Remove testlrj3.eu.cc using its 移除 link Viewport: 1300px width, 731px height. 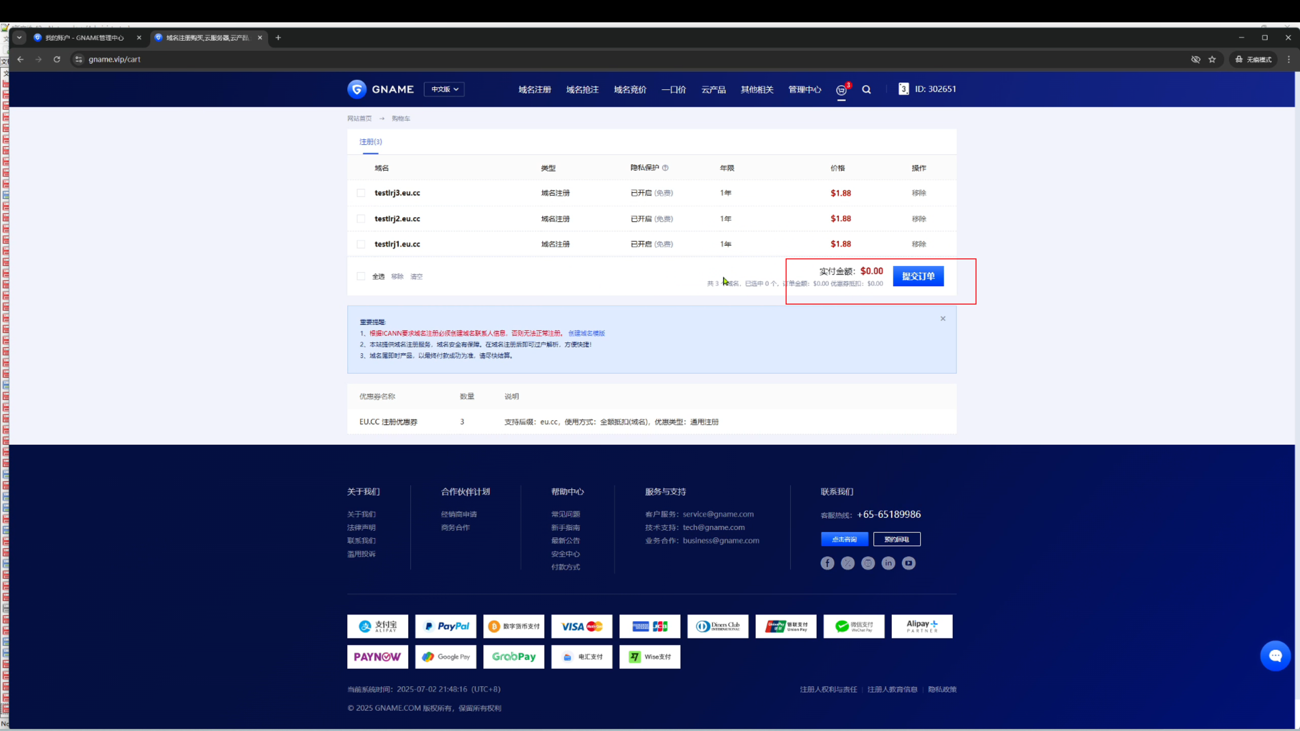919,193
